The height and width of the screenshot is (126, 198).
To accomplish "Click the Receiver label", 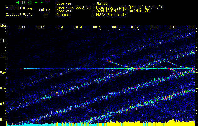I will click(64, 11).
